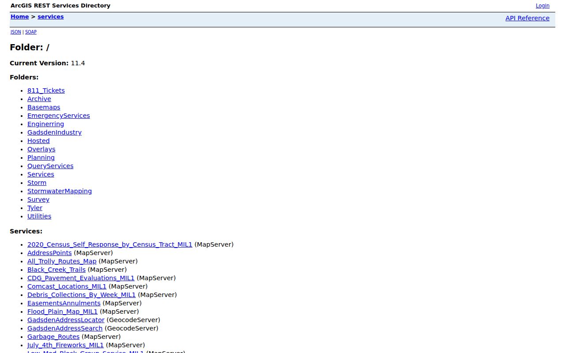The image size is (565, 353).
Task: Open the API Reference link
Action: click(x=527, y=18)
